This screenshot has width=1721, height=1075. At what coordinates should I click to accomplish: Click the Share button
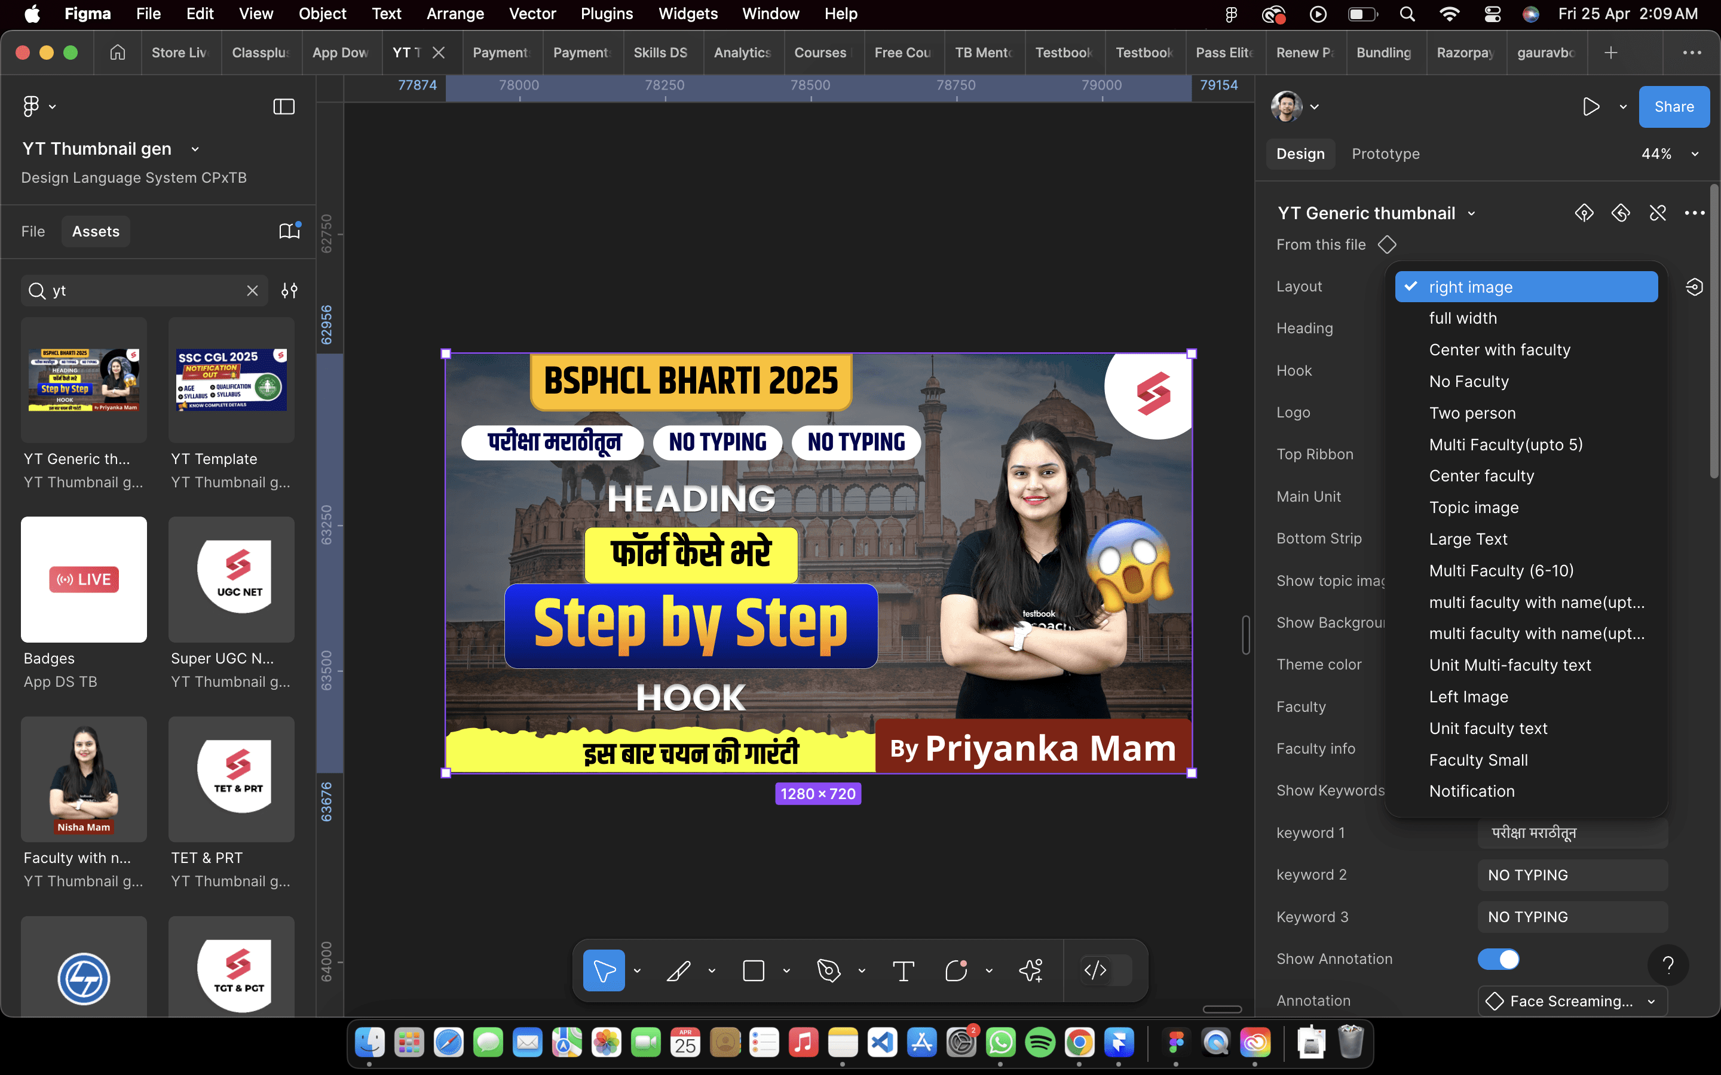[1673, 107]
